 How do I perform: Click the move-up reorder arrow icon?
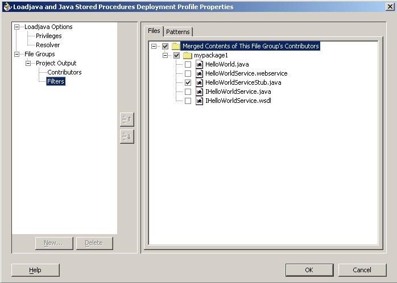(x=127, y=119)
